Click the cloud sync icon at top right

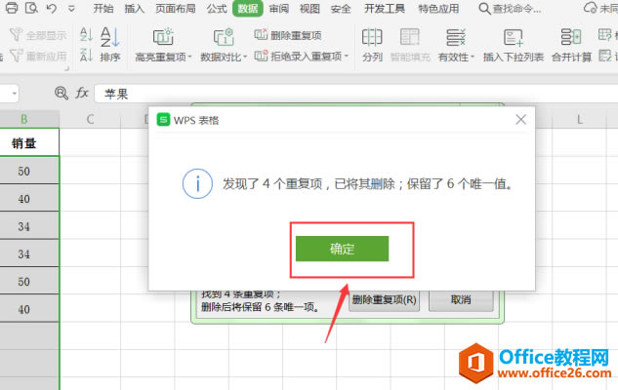[590, 8]
